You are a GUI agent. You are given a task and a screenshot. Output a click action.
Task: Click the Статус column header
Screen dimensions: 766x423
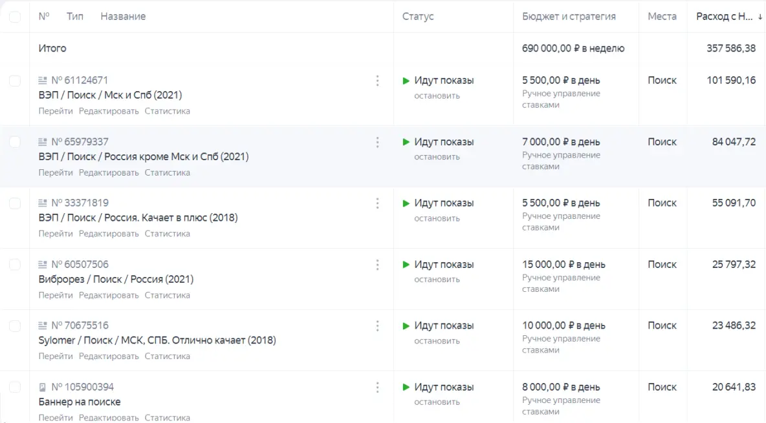418,17
